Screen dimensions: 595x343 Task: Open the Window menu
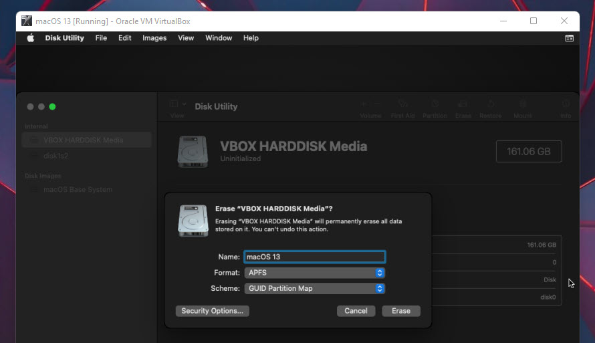point(219,38)
